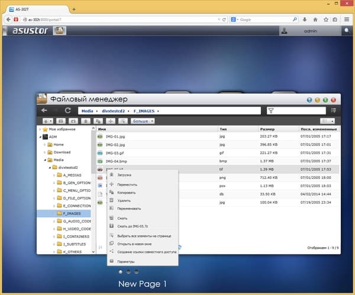Click the divxtestcd2 breadcrumb link

point(113,111)
